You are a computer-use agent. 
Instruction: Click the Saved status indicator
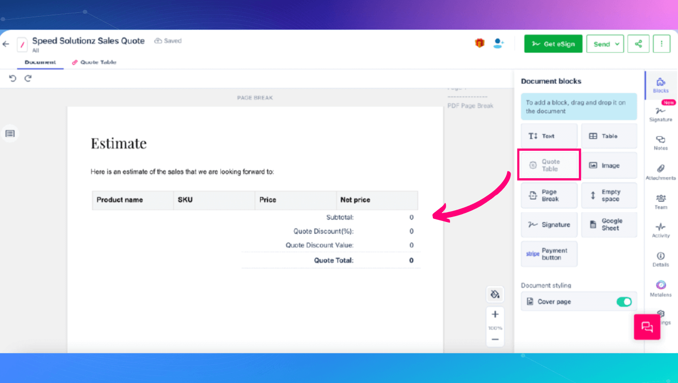coord(168,41)
